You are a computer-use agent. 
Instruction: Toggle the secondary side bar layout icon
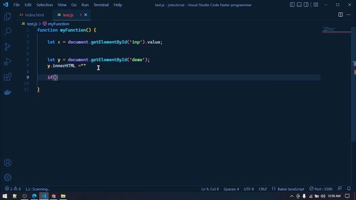(x=306, y=5)
